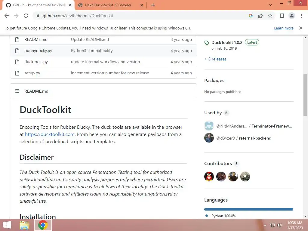Click the scrollbar down arrow

click(x=305, y=216)
